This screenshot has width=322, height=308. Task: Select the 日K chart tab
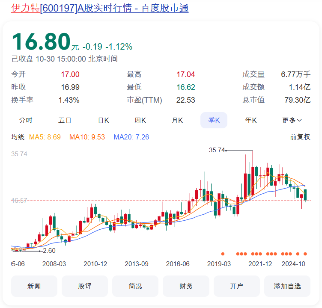click(104, 120)
